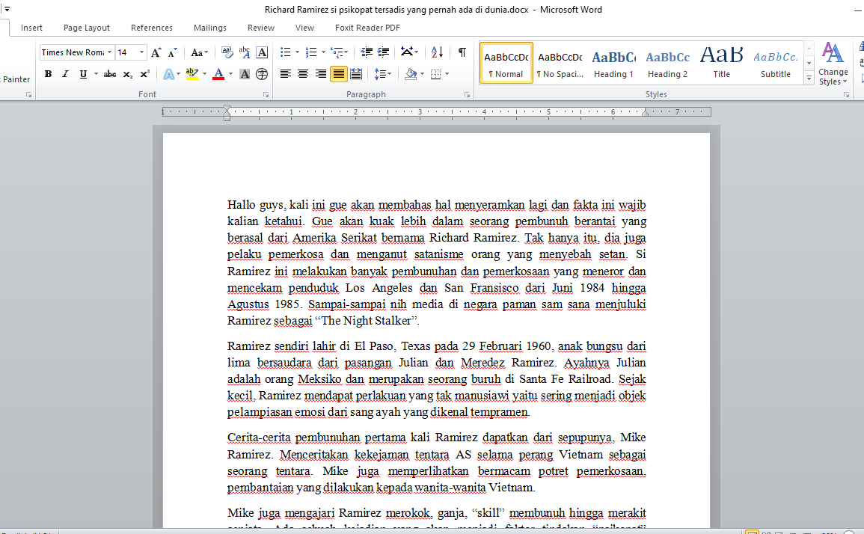Toggle italic formatting
The width and height of the screenshot is (864, 534).
[x=65, y=74]
